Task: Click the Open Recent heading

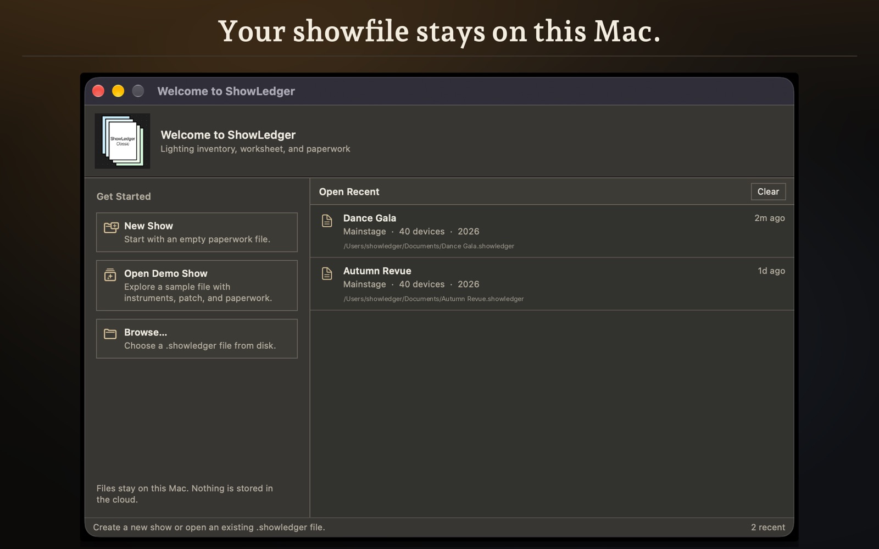Action: pyautogui.click(x=349, y=192)
